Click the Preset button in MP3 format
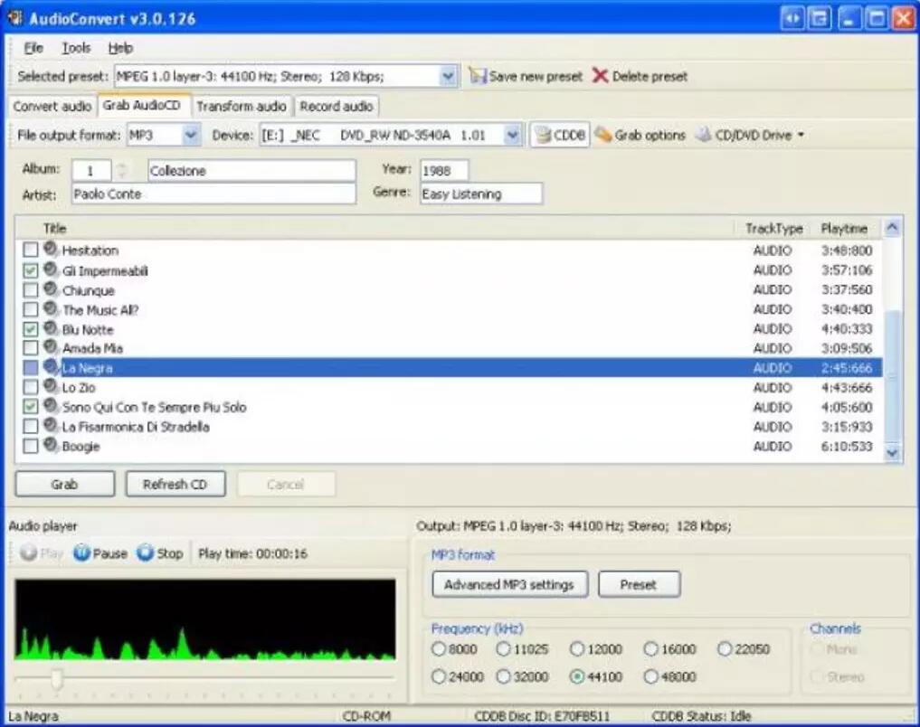 tap(639, 584)
